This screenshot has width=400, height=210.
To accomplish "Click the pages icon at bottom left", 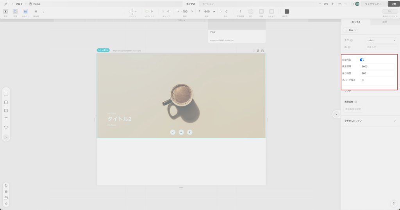I will coord(6,186).
